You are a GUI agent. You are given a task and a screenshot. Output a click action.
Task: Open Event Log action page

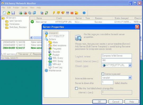click(x=57, y=67)
